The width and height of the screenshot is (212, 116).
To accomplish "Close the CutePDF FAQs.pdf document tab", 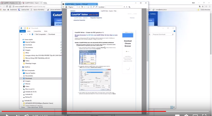I will click(97, 4).
